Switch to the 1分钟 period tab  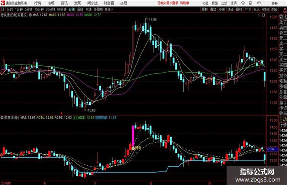(x=19, y=9)
